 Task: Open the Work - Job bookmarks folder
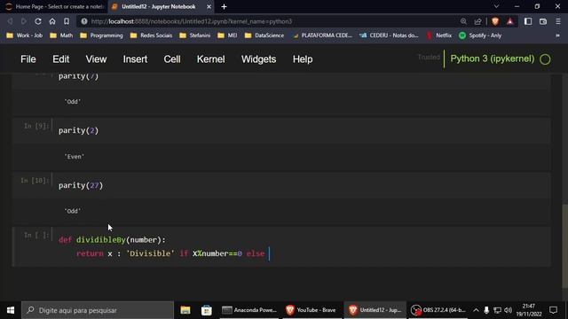pos(25,35)
